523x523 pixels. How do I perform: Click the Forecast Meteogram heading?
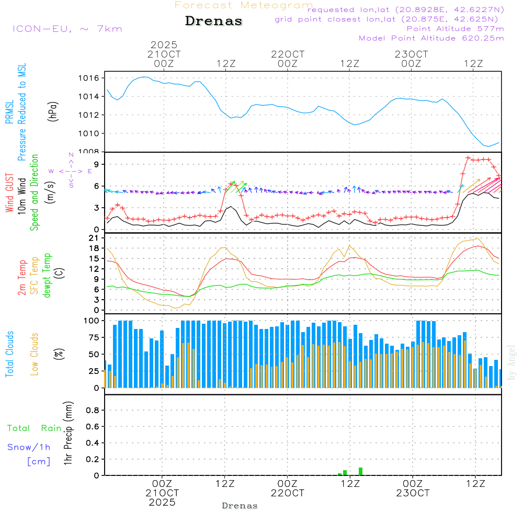click(243, 6)
